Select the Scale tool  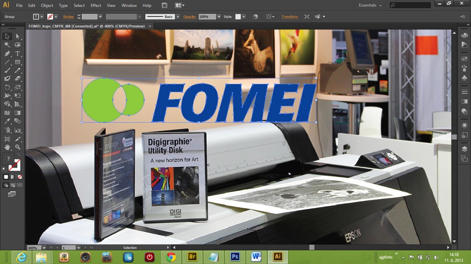click(17, 88)
